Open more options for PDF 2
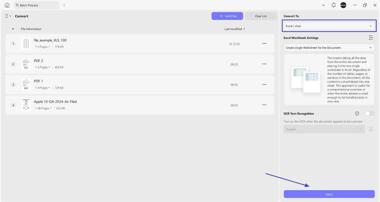 (x=264, y=64)
